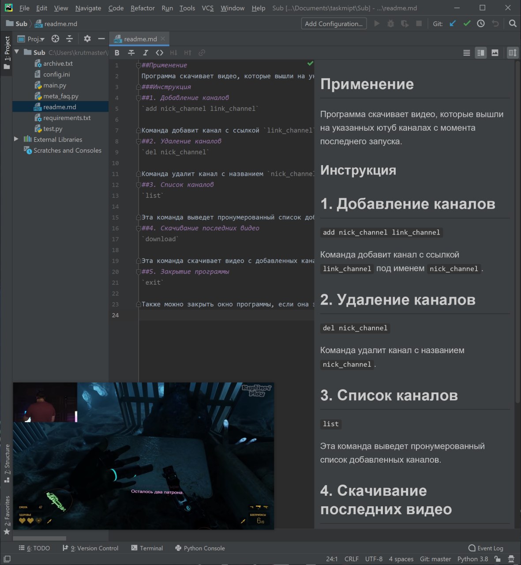Apply inline code formatting
The height and width of the screenshot is (565, 521).
click(x=159, y=53)
